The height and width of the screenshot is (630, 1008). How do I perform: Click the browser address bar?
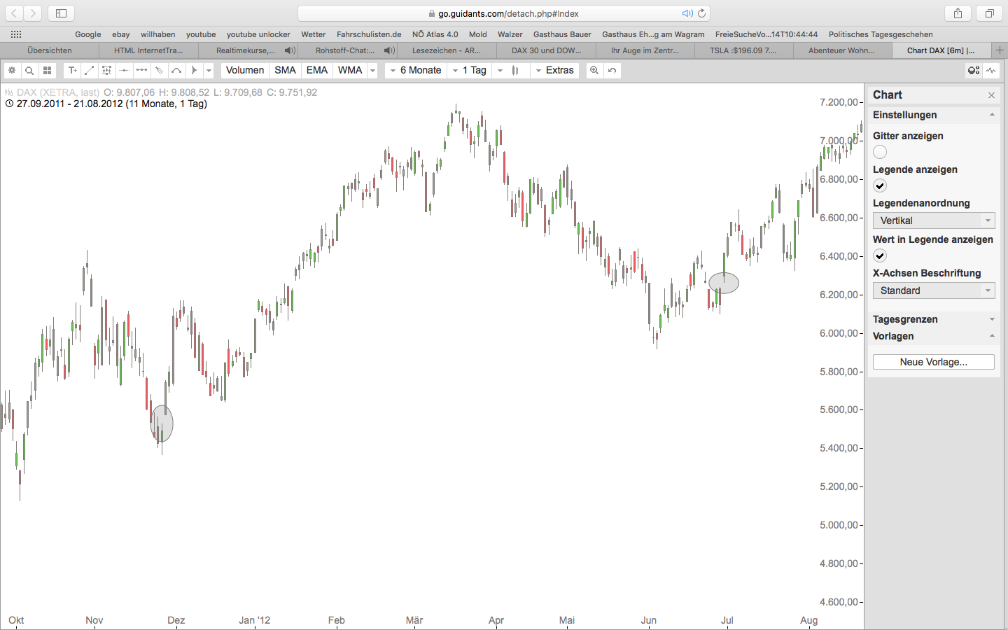504,12
